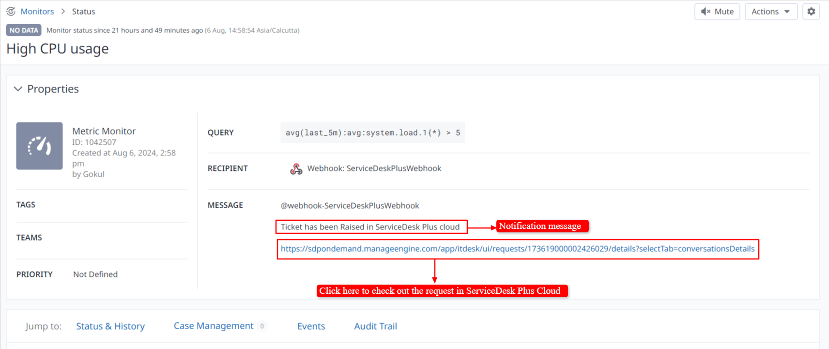Click the Metric Monitor gauge icon
The height and width of the screenshot is (349, 829).
tap(39, 146)
